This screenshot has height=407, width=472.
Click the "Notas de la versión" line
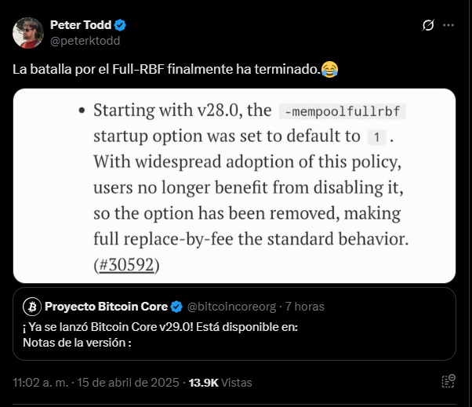77,342
